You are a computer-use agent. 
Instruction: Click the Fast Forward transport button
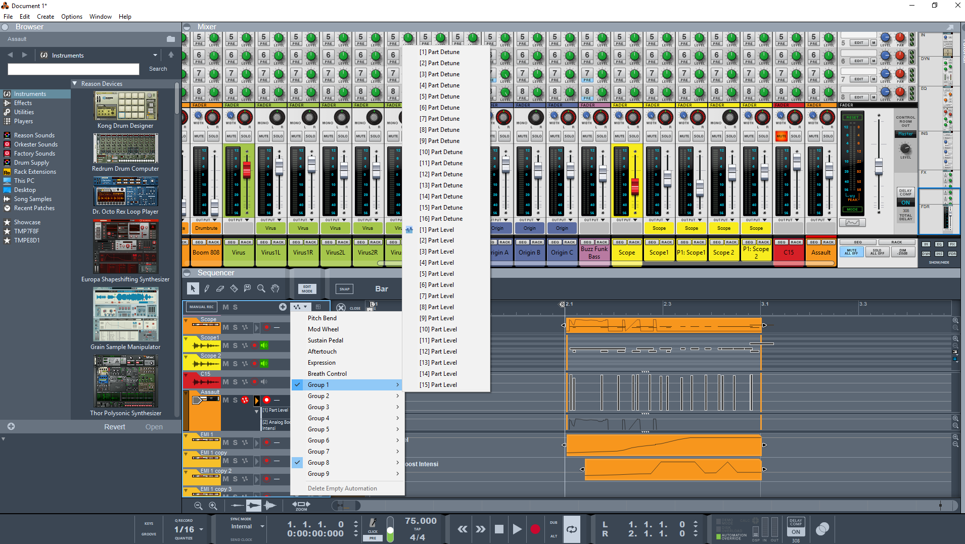(480, 529)
